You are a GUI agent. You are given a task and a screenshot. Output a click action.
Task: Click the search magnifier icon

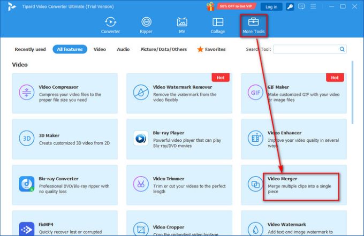[x=342, y=49]
